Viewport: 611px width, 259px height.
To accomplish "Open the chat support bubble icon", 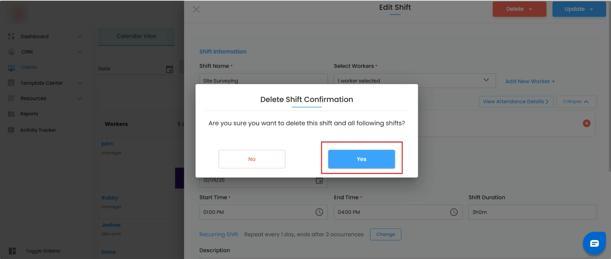I will click(594, 243).
